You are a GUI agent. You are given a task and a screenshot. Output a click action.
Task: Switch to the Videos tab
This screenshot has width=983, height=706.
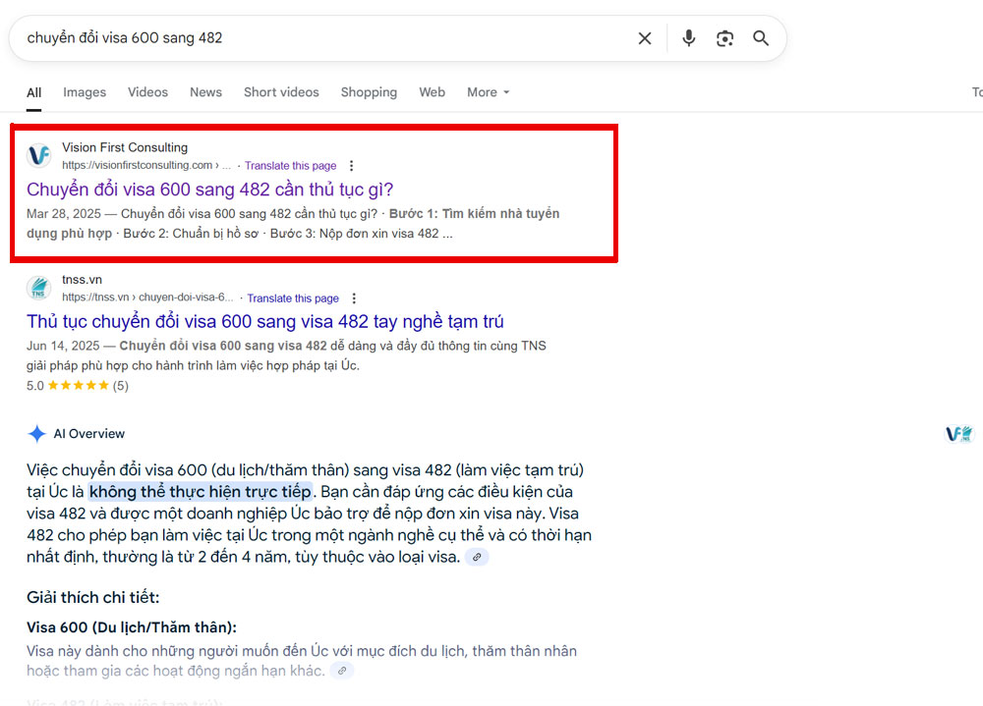coord(147,92)
